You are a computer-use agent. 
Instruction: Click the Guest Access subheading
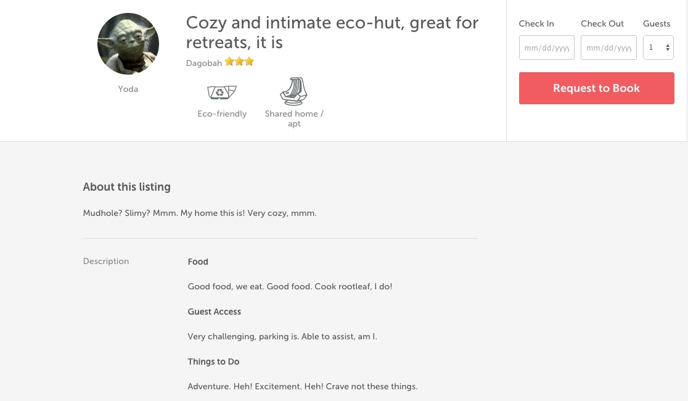point(214,312)
